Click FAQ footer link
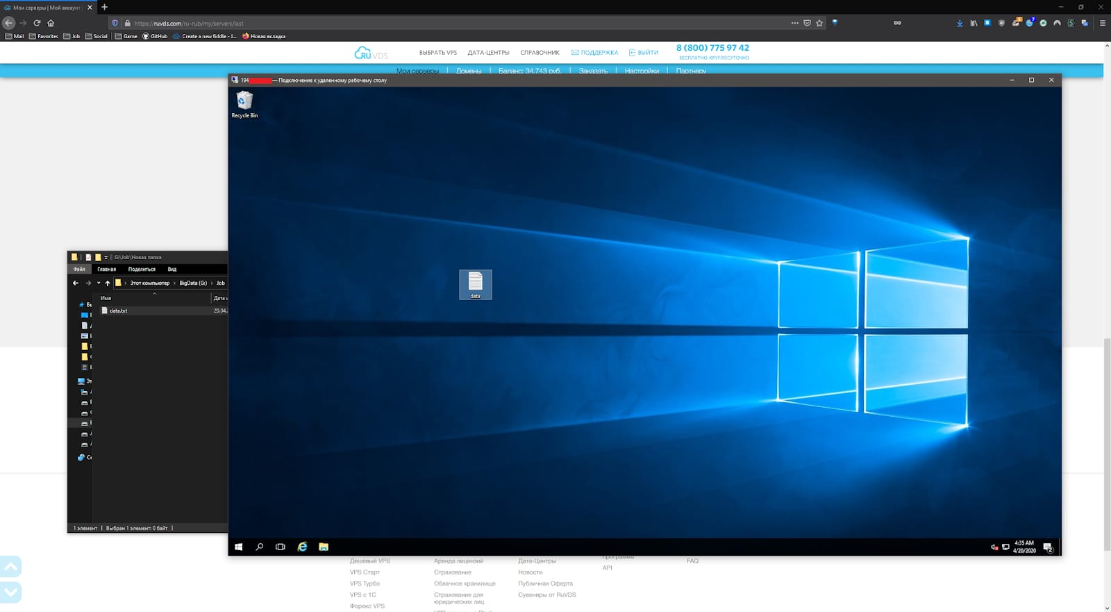This screenshot has height=612, width=1111. pyautogui.click(x=692, y=561)
